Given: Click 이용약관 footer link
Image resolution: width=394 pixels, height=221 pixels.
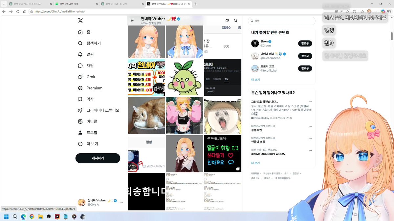Looking at the screenshot, I should (x=255, y=174).
